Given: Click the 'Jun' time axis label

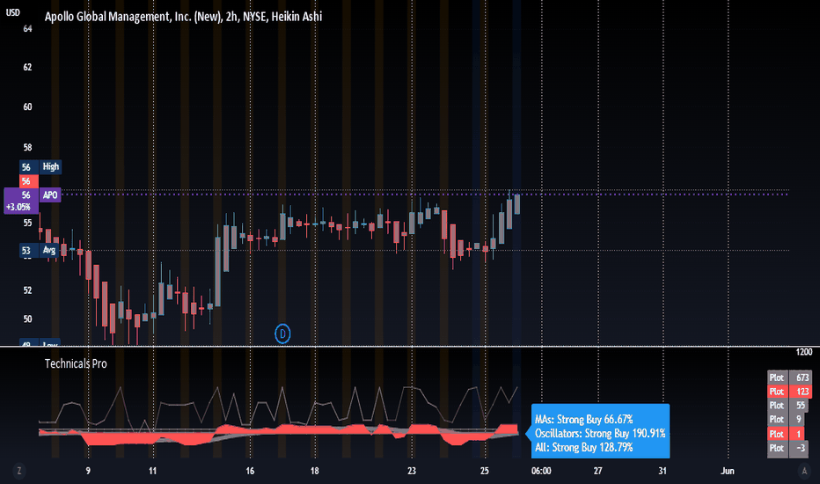Looking at the screenshot, I should pos(728,471).
